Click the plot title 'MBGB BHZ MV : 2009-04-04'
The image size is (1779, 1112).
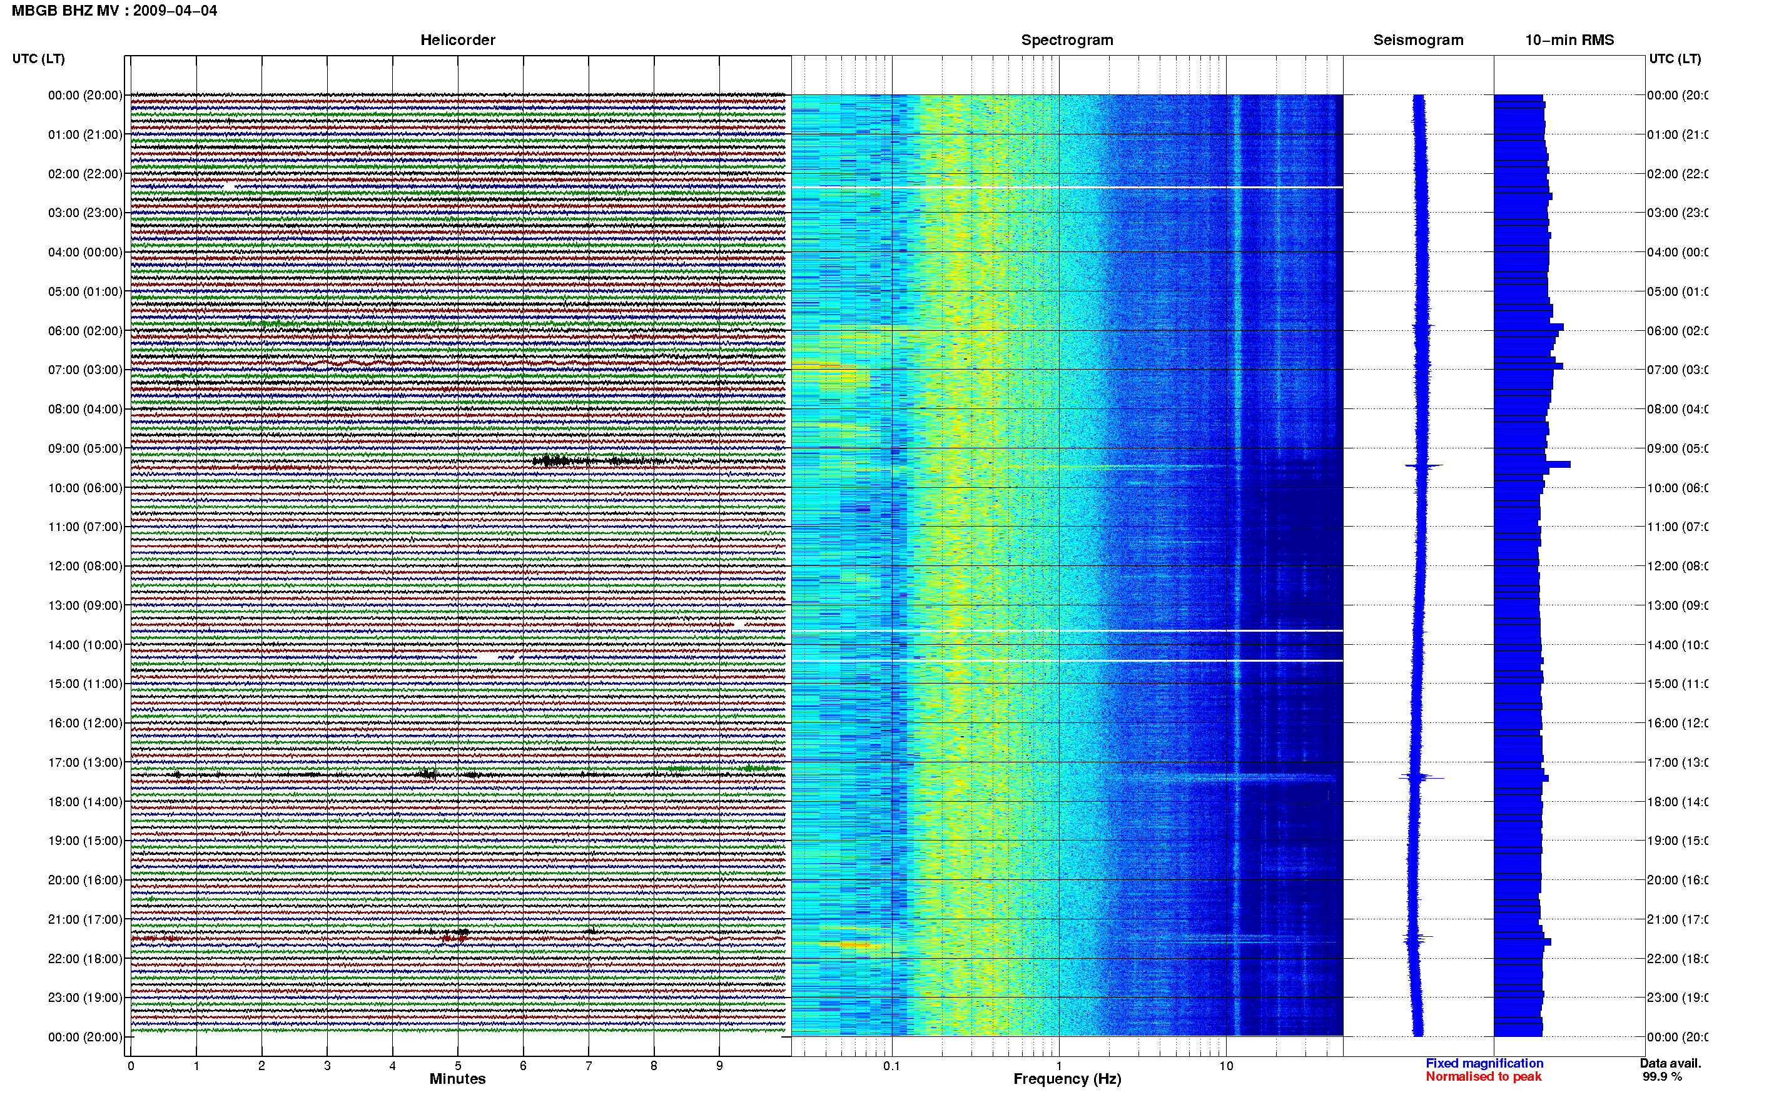coord(114,11)
